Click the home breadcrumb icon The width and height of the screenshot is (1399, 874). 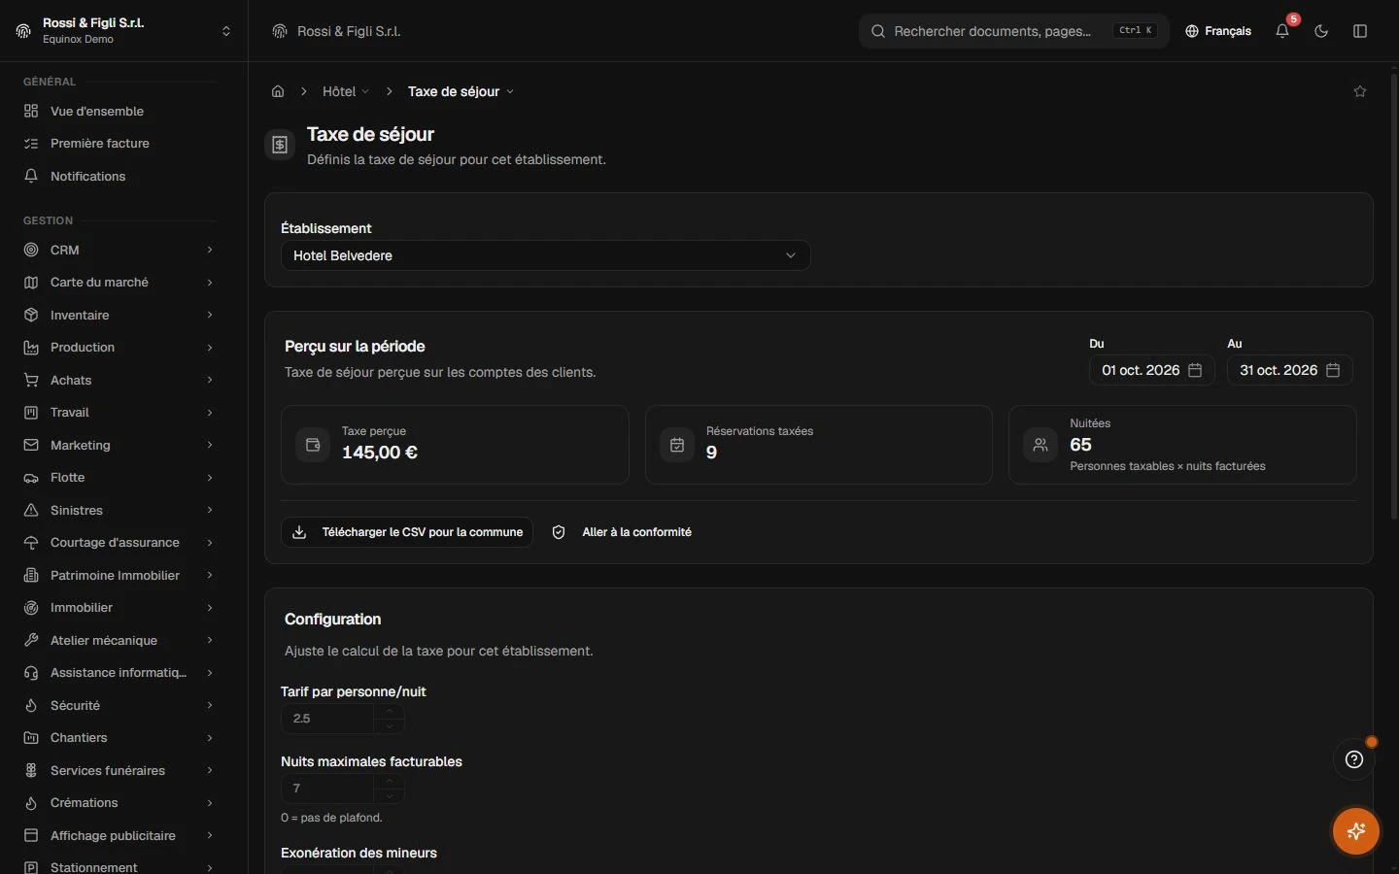(278, 91)
